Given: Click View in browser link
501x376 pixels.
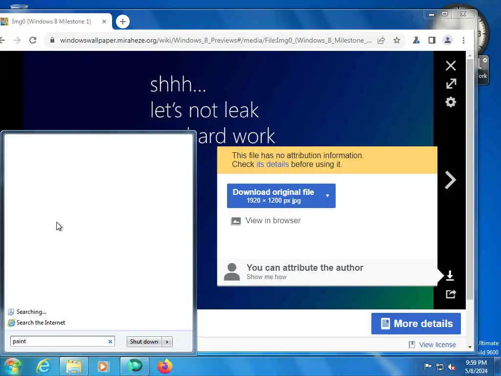Looking at the screenshot, I should tap(273, 221).
